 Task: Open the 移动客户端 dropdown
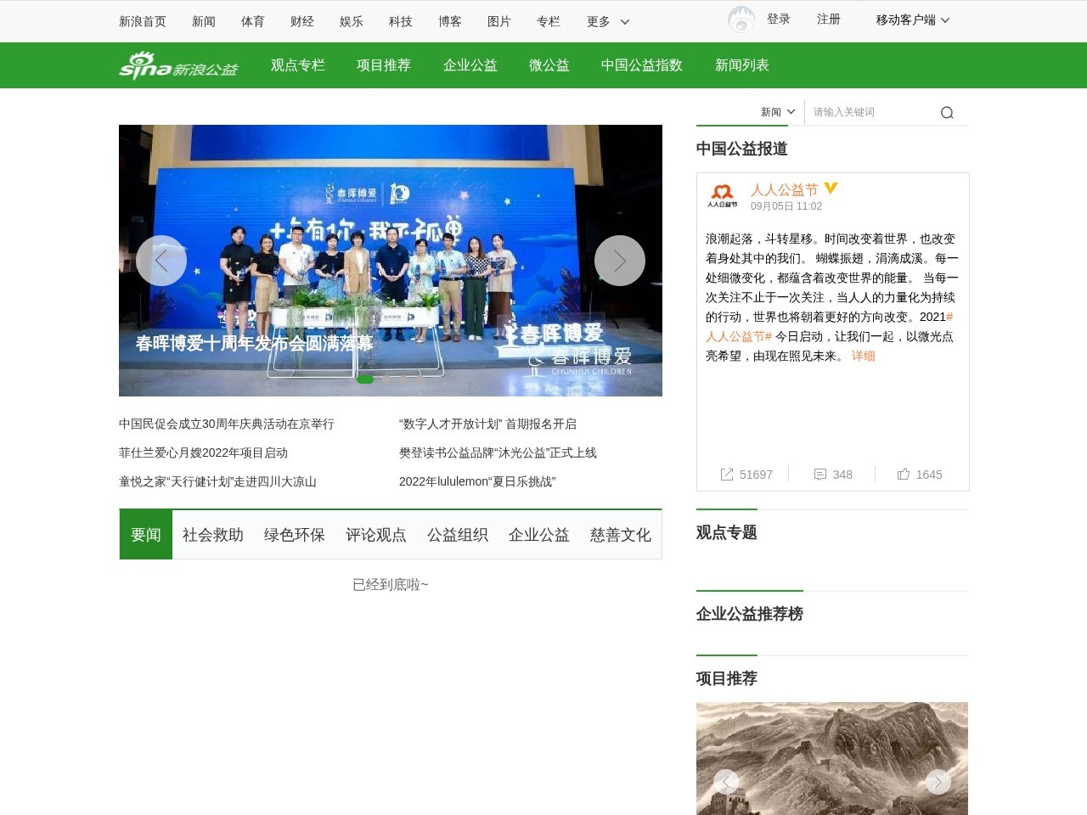913,20
